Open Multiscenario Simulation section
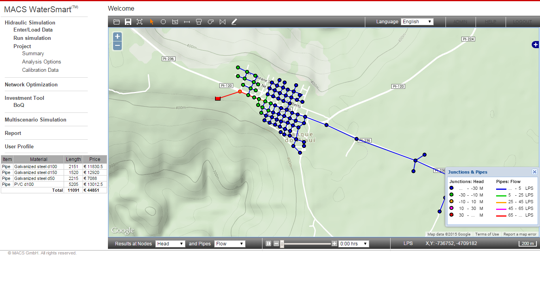Image resolution: width=540 pixels, height=303 pixels. [36, 120]
